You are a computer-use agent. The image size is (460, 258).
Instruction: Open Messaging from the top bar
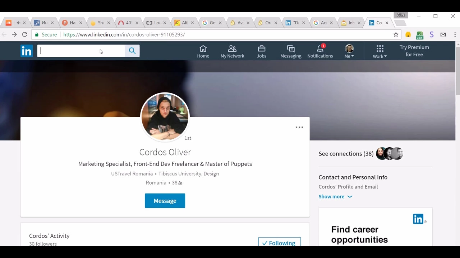click(x=291, y=51)
